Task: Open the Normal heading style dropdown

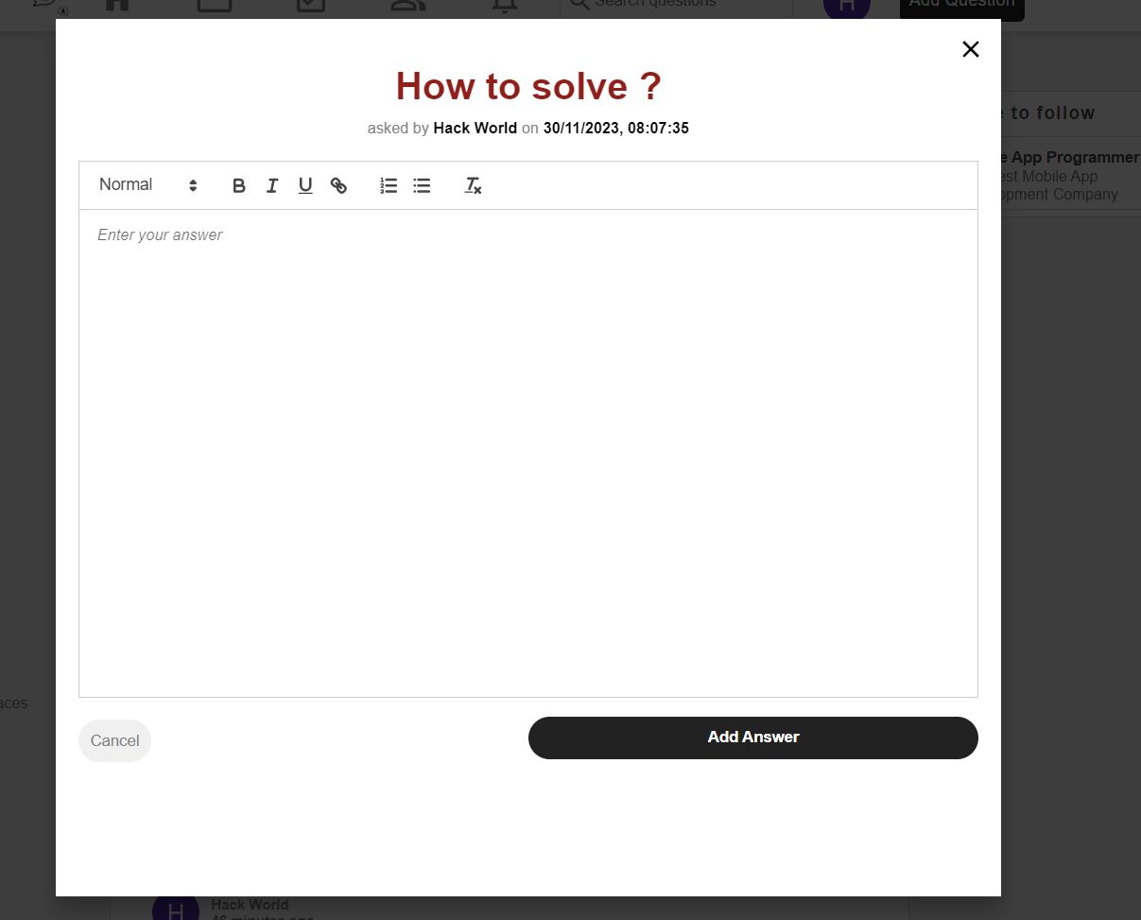Action: point(148,185)
